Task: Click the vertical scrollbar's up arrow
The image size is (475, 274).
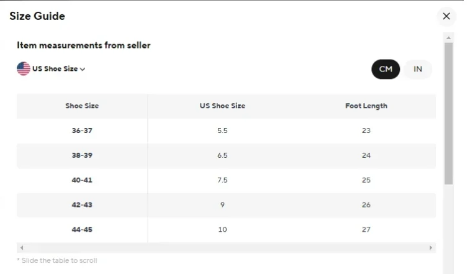Action: click(x=449, y=38)
